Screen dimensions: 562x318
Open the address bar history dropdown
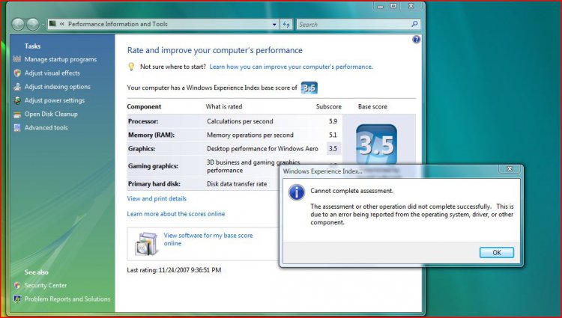pos(274,25)
